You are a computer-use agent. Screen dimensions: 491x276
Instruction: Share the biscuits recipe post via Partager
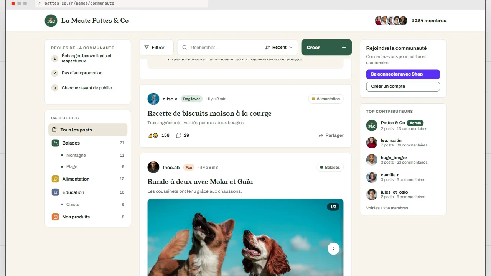331,135
